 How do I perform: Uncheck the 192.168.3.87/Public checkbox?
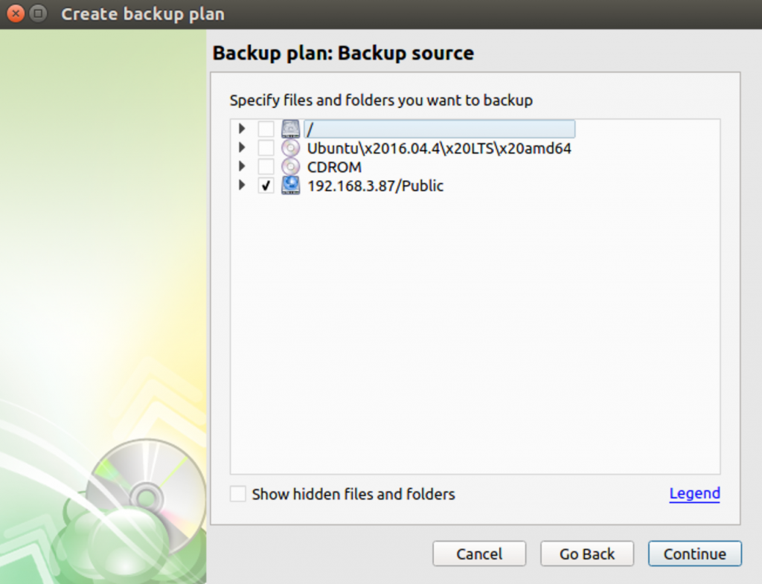click(266, 185)
